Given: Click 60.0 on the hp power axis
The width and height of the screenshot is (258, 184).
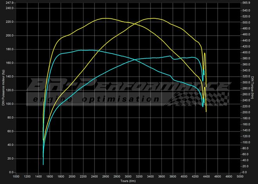Looking at the screenshot, I should point(11,131).
